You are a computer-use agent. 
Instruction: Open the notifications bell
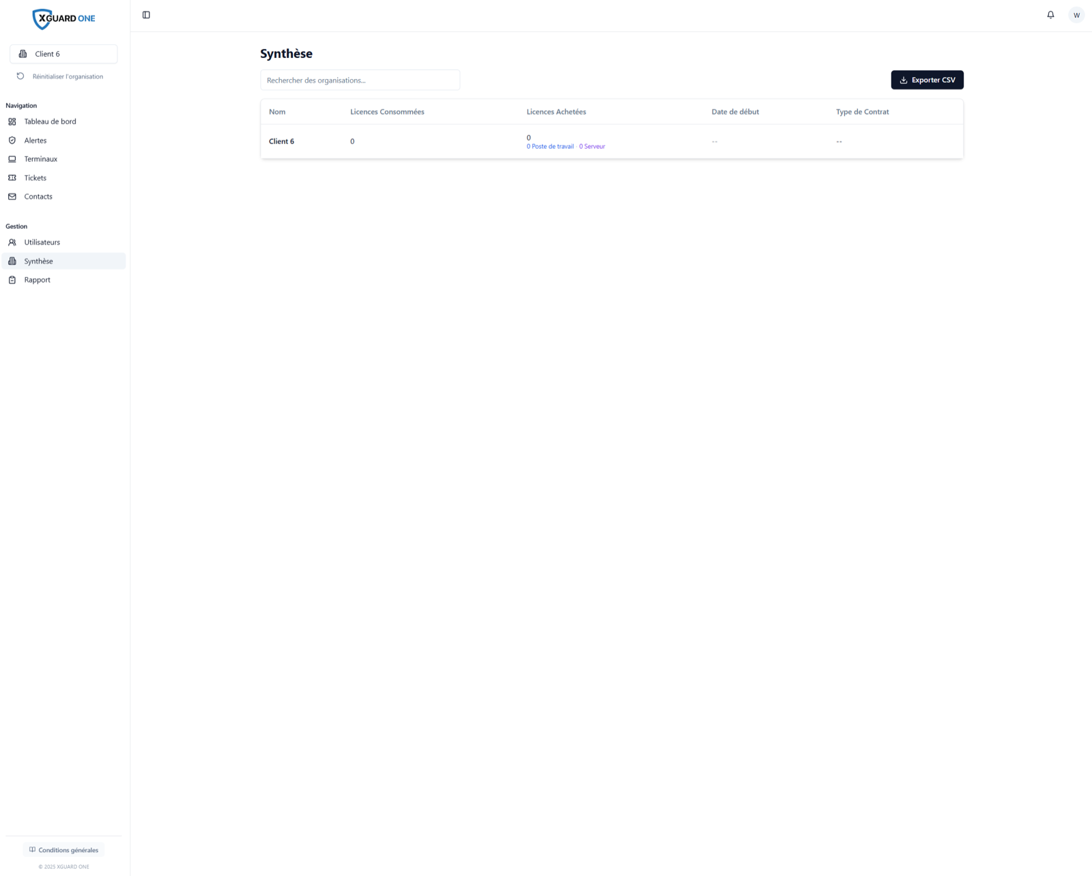tap(1050, 15)
